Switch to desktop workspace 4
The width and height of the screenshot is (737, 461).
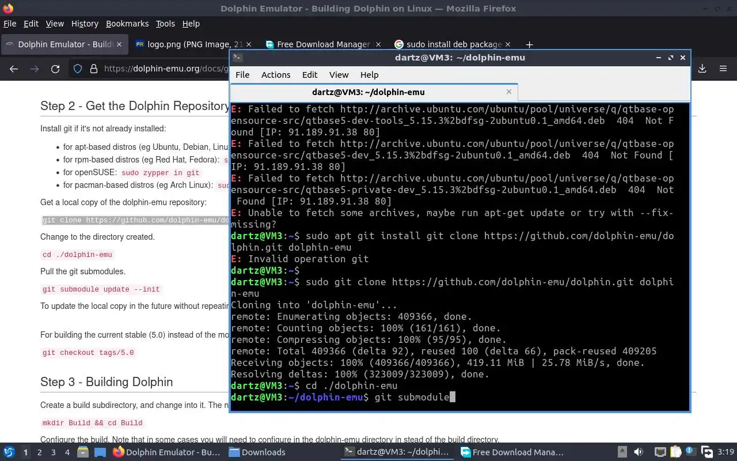67,452
